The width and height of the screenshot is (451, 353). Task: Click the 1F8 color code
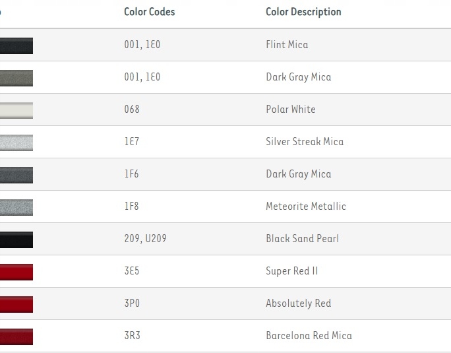pos(132,207)
